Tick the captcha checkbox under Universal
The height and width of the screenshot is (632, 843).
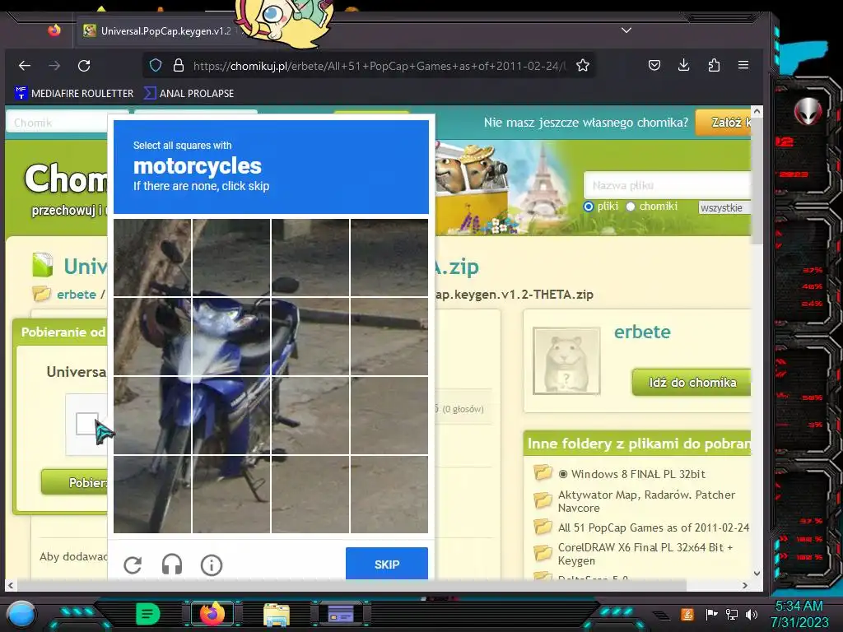86,424
